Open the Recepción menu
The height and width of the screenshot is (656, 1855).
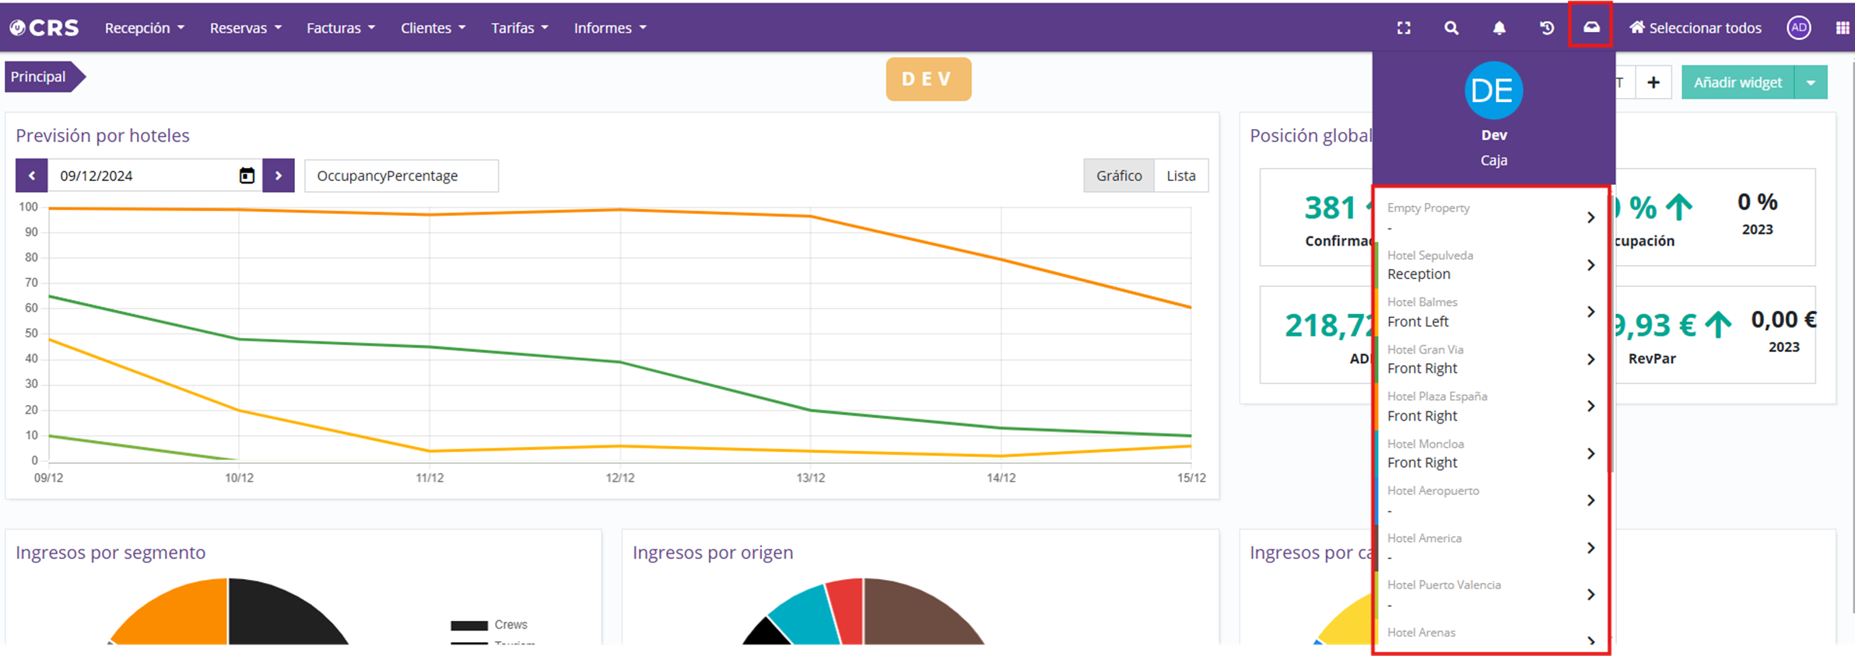click(x=145, y=28)
